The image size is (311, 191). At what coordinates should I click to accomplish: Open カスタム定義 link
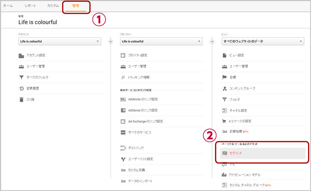136,170
